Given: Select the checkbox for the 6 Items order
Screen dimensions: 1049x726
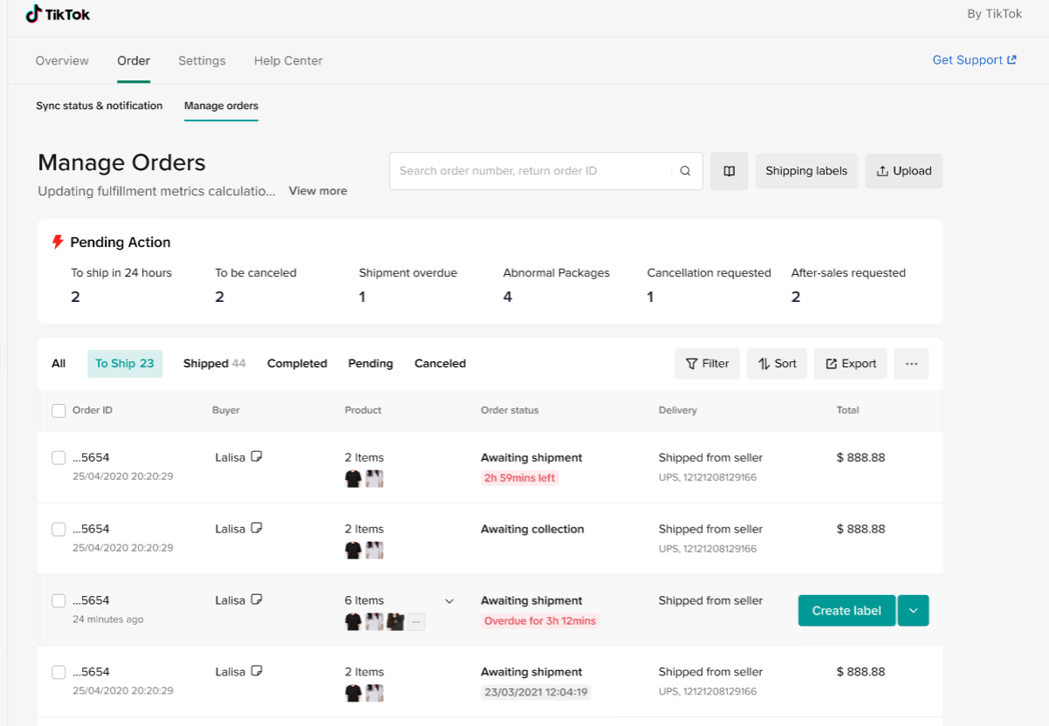Looking at the screenshot, I should pyautogui.click(x=58, y=600).
